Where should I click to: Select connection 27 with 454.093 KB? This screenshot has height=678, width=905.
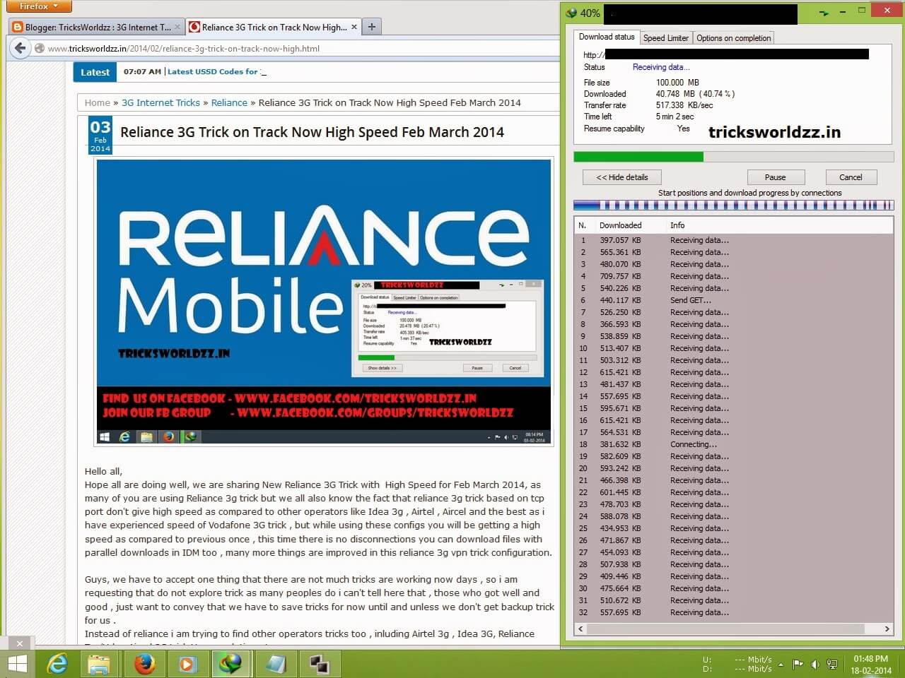(733, 552)
